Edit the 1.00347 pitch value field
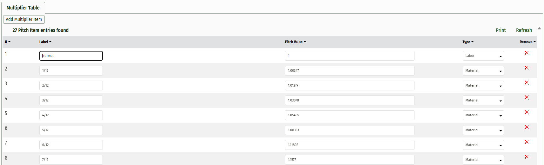 pos(349,71)
